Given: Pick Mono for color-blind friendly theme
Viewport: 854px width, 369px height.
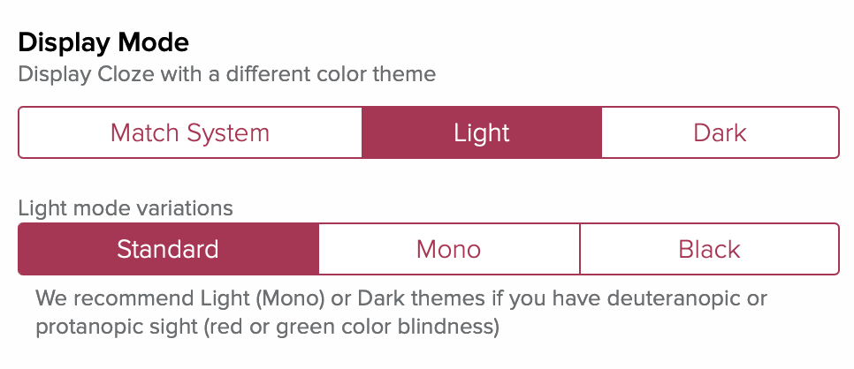Looking at the screenshot, I should coord(449,249).
